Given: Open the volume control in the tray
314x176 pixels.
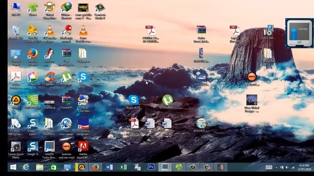Looking at the screenshot, I should (x=287, y=167).
